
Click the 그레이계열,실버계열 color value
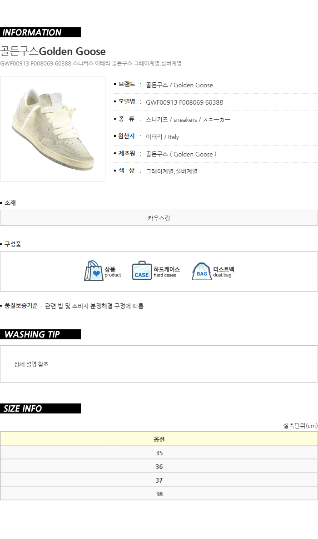[172, 171]
